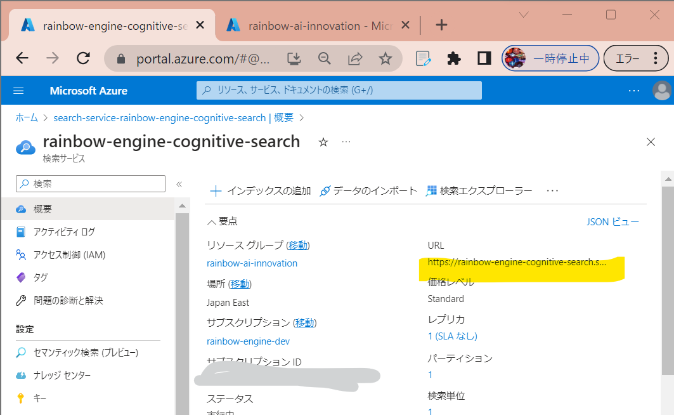Click データのインポート button
This screenshot has height=415, width=674.
tap(368, 190)
